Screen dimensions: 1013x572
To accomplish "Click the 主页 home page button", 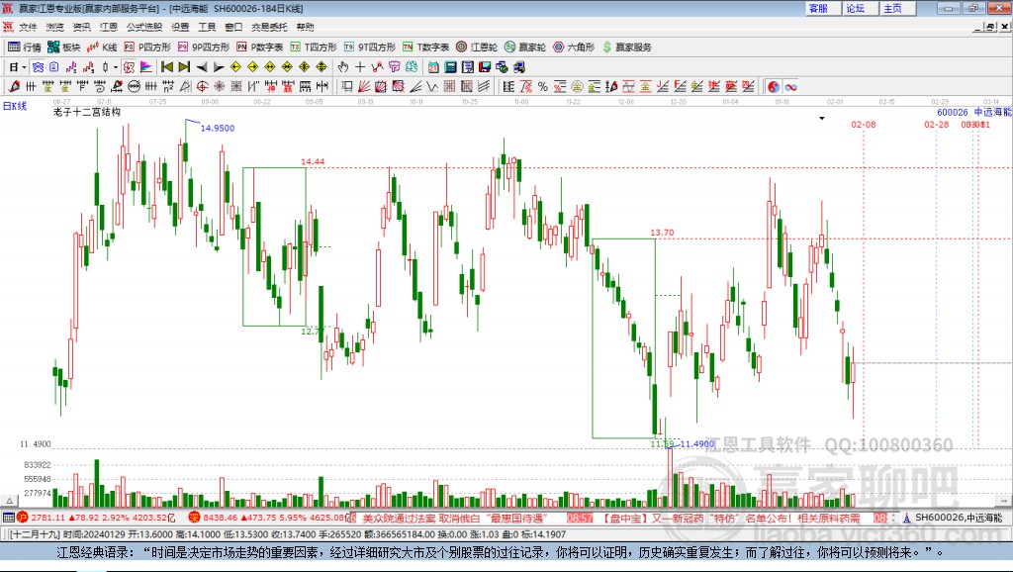I will [896, 8].
